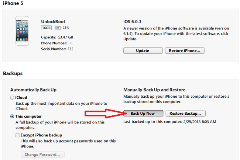This screenshot has height=160, width=240.
Task: Click the red arrow annotation
Action: pos(106,114)
